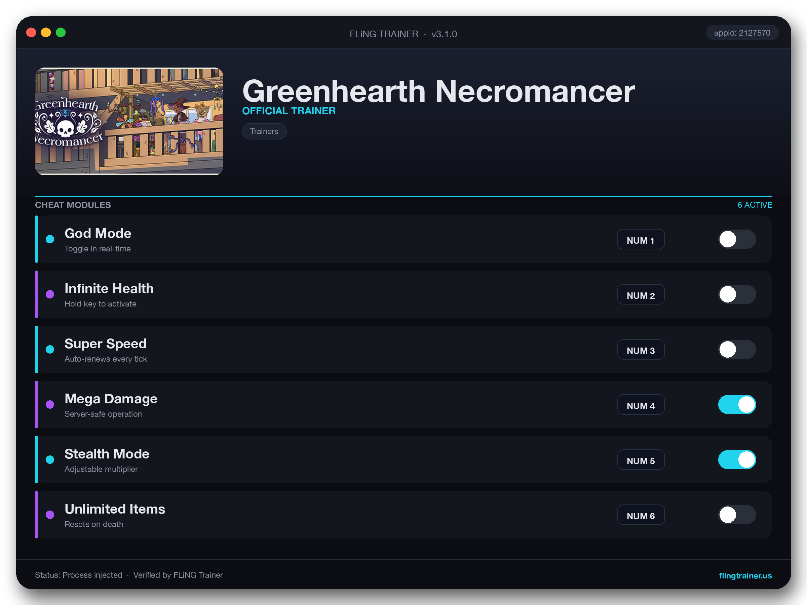Minimize the window with the yellow button
807x605 pixels.
(46, 33)
